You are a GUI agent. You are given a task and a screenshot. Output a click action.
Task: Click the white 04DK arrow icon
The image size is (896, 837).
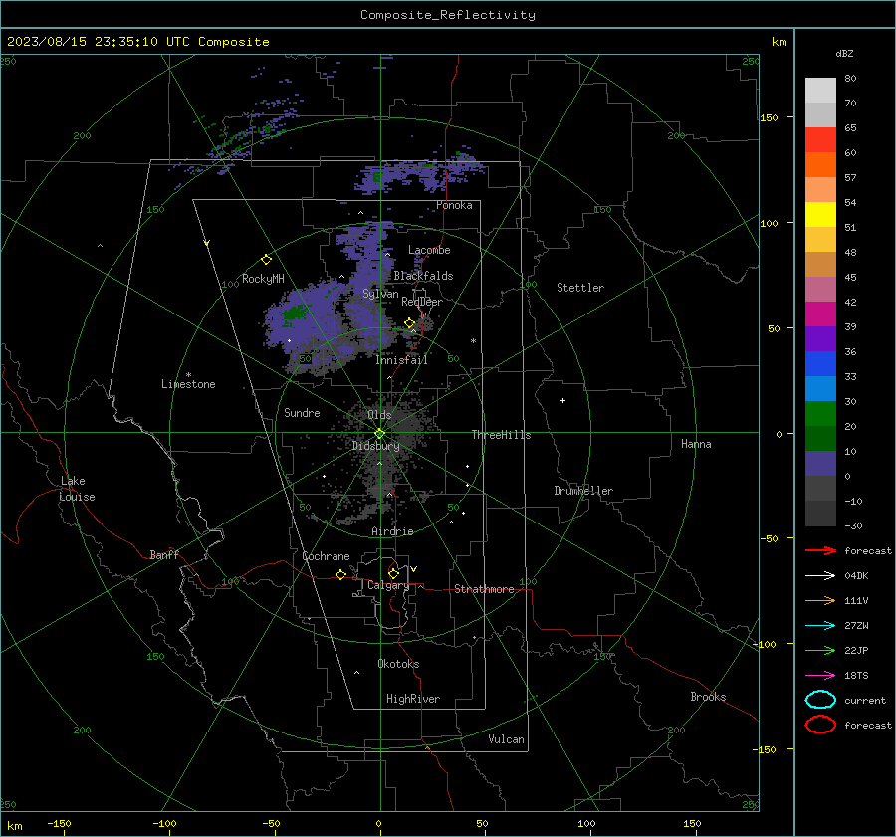(820, 575)
